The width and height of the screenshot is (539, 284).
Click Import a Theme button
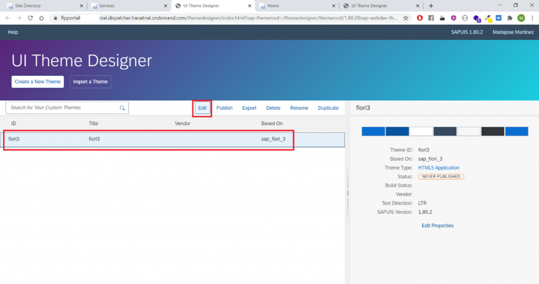click(91, 82)
